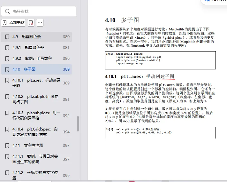The image size is (227, 182).
Task: Click the delete bookmark icon button
Action: (x=31, y=23)
